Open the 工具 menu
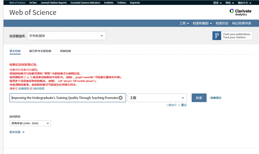Viewport: 259px width, 154px height. (x=184, y=23)
